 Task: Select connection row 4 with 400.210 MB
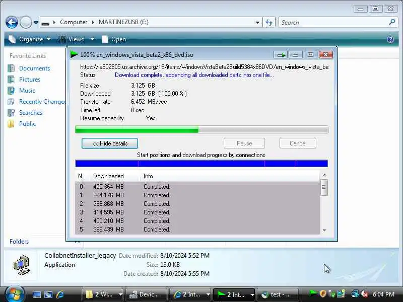click(x=197, y=221)
